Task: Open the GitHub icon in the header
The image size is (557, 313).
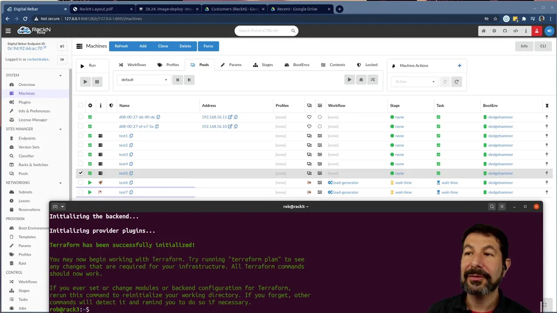Action: 505,31
